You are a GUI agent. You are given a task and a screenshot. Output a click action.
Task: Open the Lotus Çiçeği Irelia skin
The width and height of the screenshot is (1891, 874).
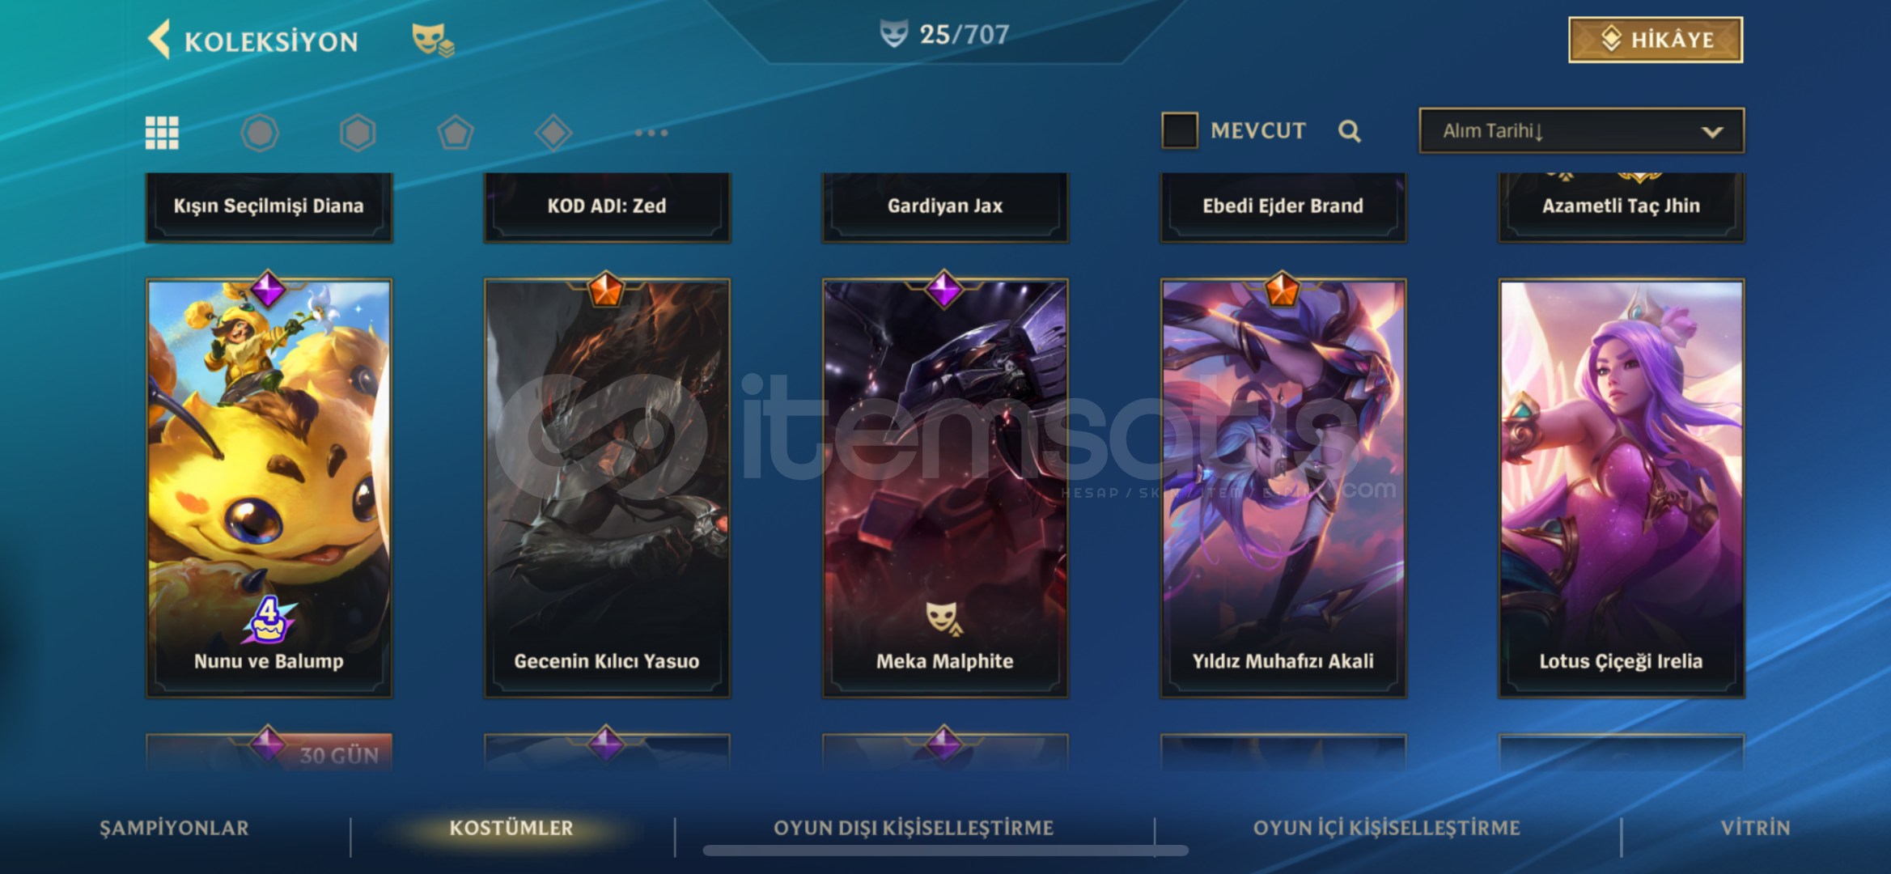pos(1622,488)
